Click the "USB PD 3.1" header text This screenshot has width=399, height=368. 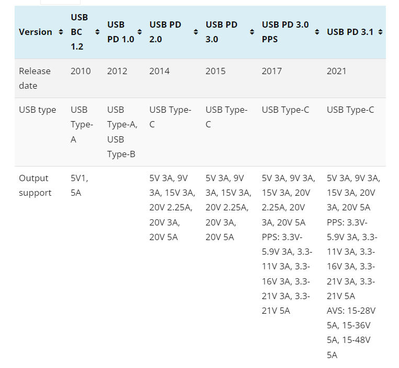click(x=350, y=32)
